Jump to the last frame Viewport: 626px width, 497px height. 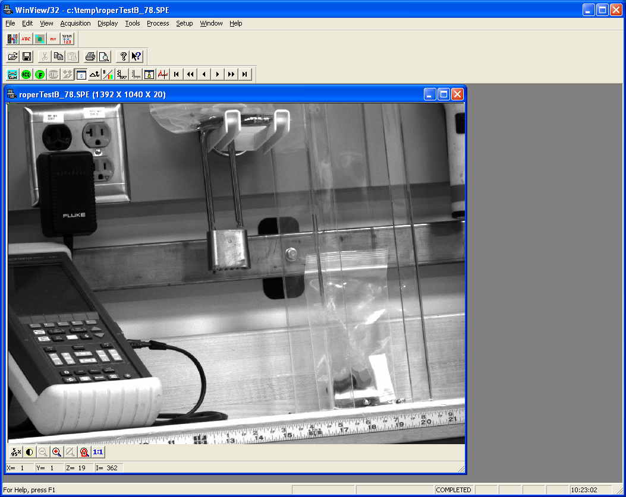(x=245, y=74)
